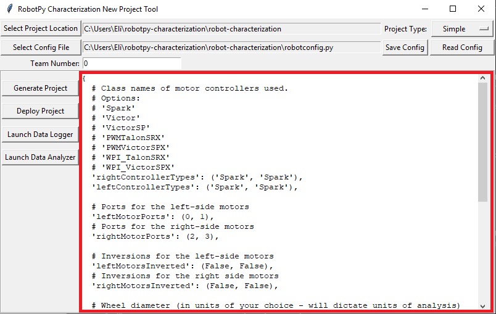
Task: Click the Select Config File button
Action: pyautogui.click(x=41, y=48)
